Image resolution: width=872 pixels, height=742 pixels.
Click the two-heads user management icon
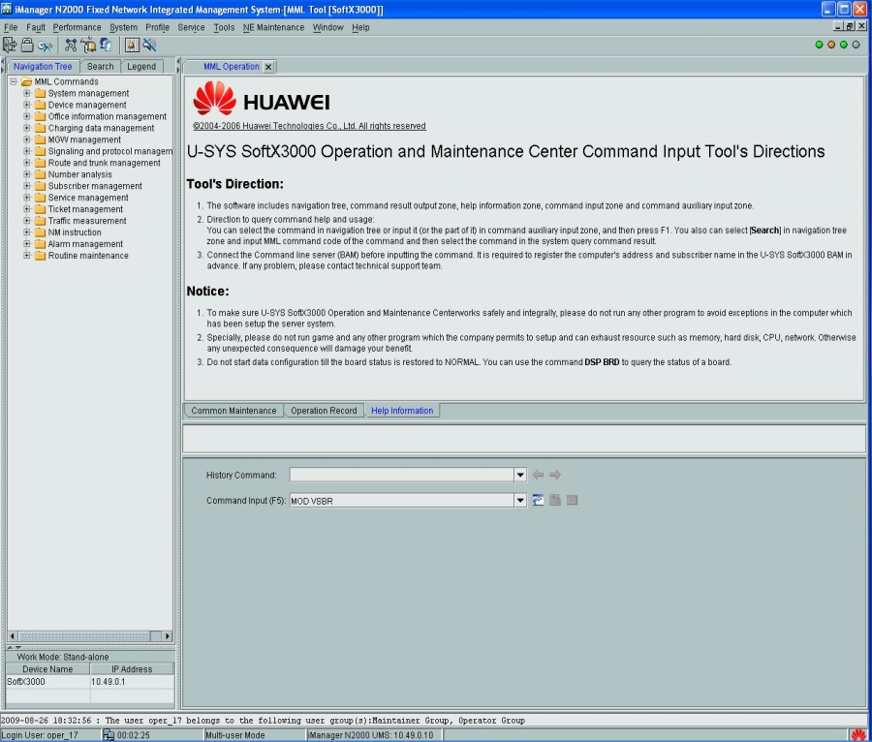106,45
